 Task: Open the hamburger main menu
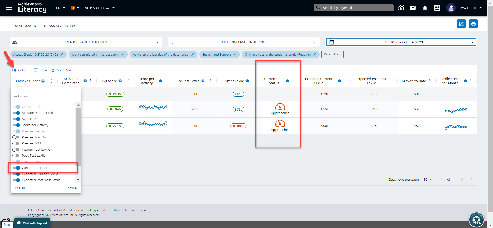(9, 8)
